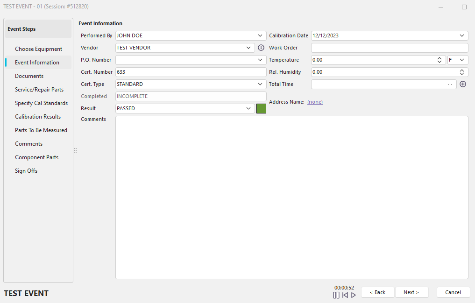Open the Address Name (none) link

pyautogui.click(x=315, y=102)
